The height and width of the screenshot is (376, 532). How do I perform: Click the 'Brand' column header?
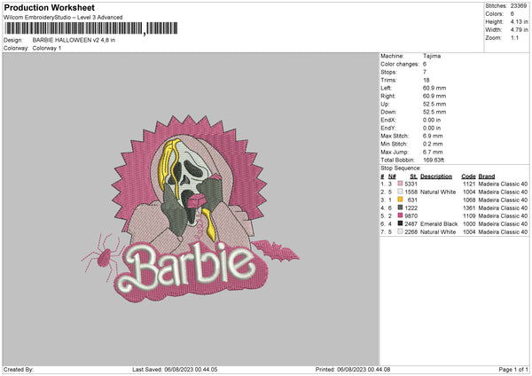point(487,176)
